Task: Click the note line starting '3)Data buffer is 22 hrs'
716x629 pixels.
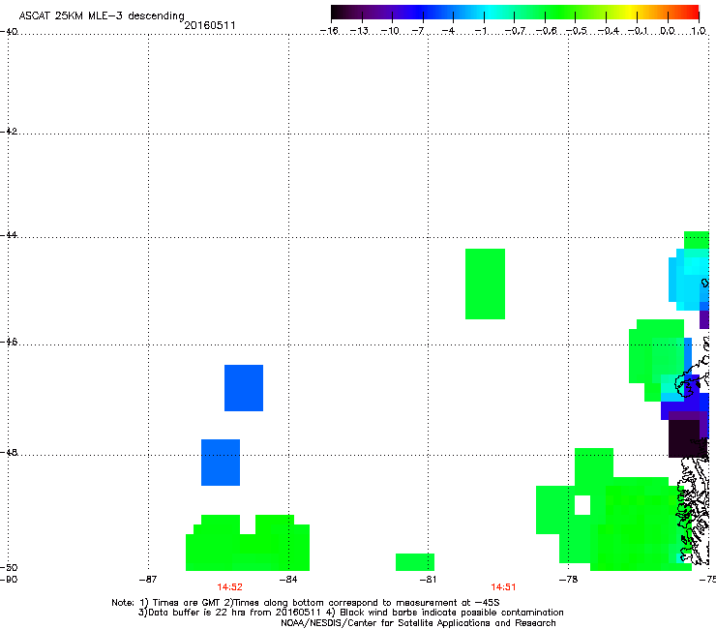Action: 350,613
